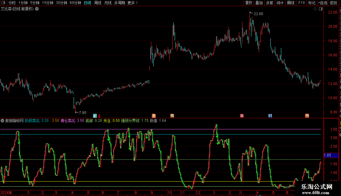Select the 15分钟 period
The image size is (341, 196).
[x=48, y=3]
